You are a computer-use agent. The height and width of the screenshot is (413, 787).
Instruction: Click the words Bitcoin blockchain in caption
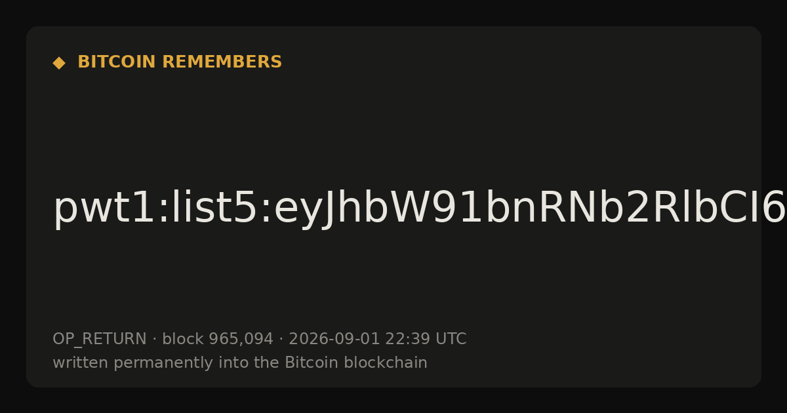point(356,363)
